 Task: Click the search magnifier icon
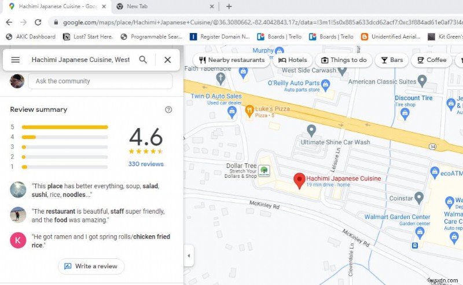(143, 60)
